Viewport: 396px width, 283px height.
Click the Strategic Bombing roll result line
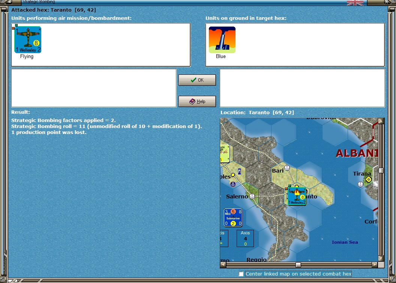tap(106, 126)
